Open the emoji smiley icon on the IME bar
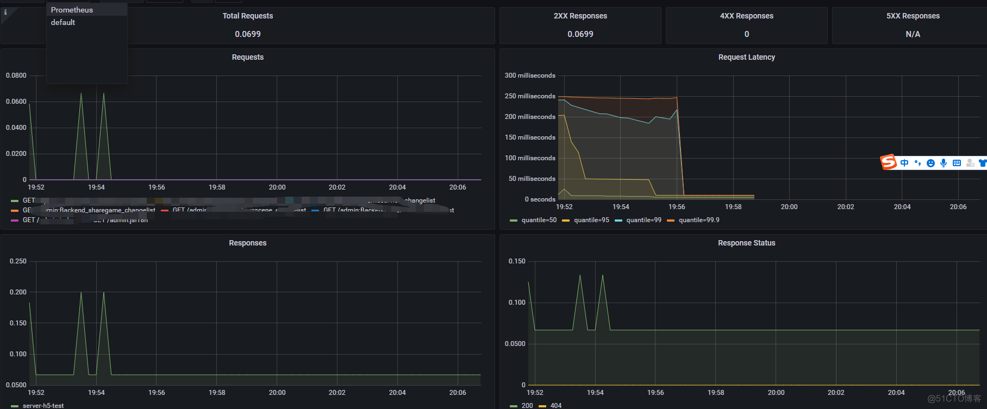The height and width of the screenshot is (409, 987). [930, 163]
